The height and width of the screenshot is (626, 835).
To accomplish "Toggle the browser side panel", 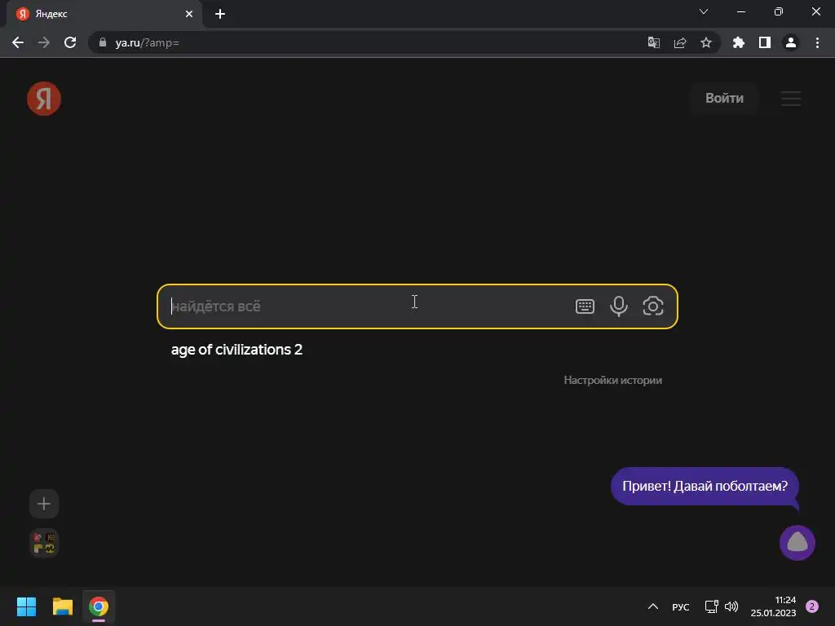I will click(764, 42).
